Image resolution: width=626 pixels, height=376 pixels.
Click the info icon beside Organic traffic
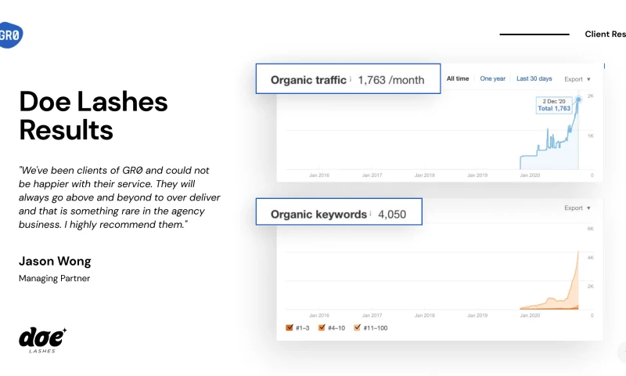(350, 80)
